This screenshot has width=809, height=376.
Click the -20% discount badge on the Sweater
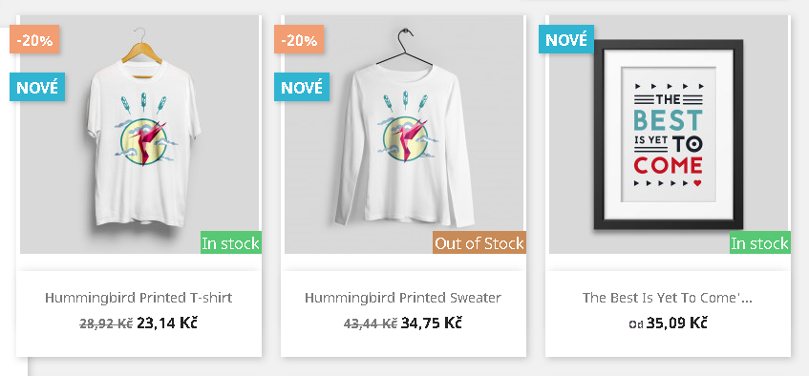point(299,39)
